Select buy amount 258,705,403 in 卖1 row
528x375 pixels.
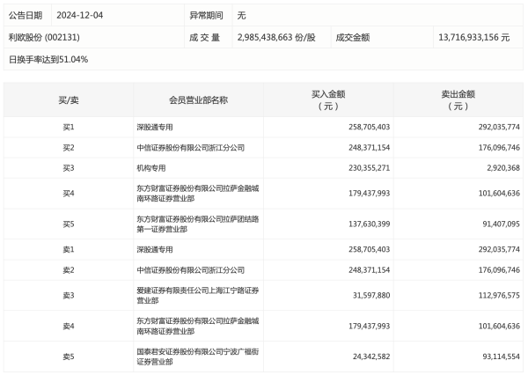[x=369, y=249]
